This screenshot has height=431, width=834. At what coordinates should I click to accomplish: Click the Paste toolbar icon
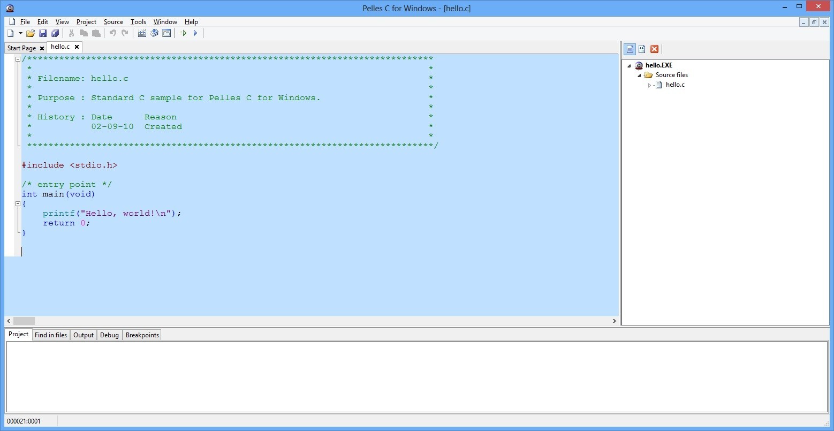96,33
